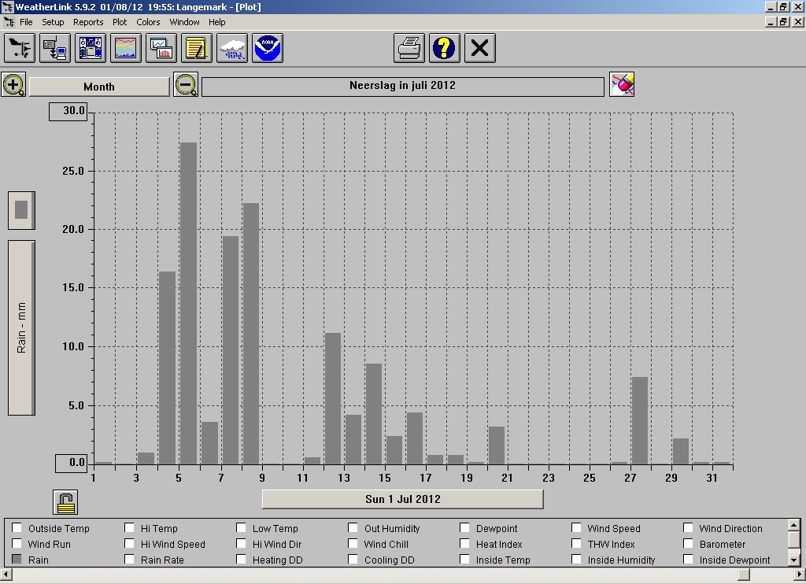Open the Plot window toolbar icon
The image size is (806, 584).
(x=161, y=48)
